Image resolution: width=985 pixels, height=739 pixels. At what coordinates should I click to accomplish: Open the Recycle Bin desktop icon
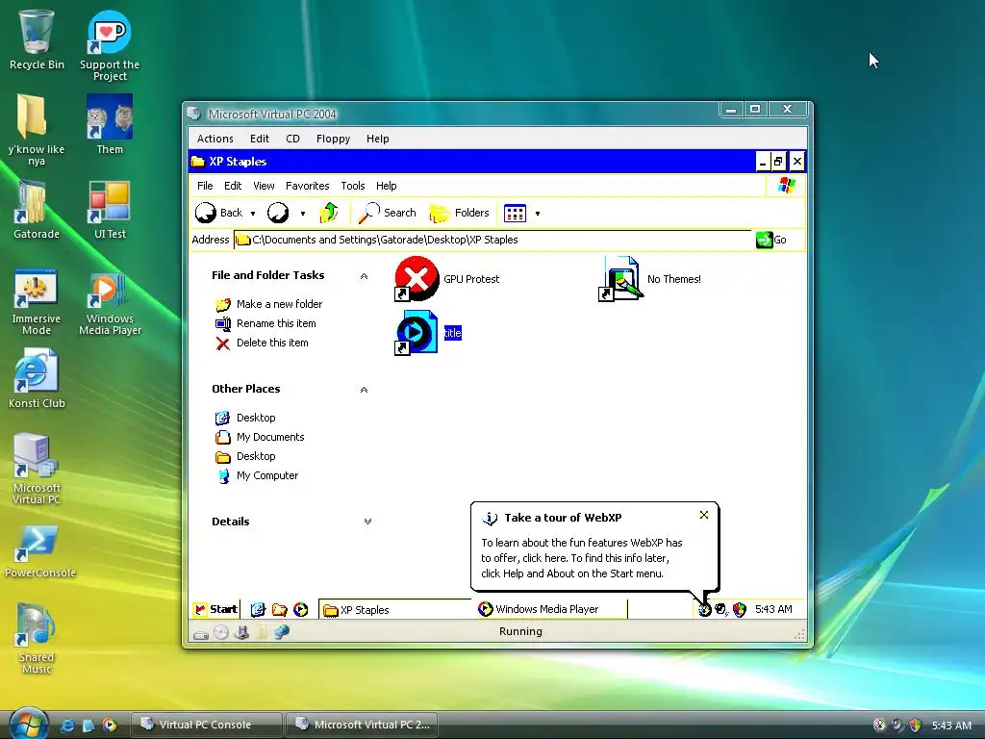(x=37, y=38)
